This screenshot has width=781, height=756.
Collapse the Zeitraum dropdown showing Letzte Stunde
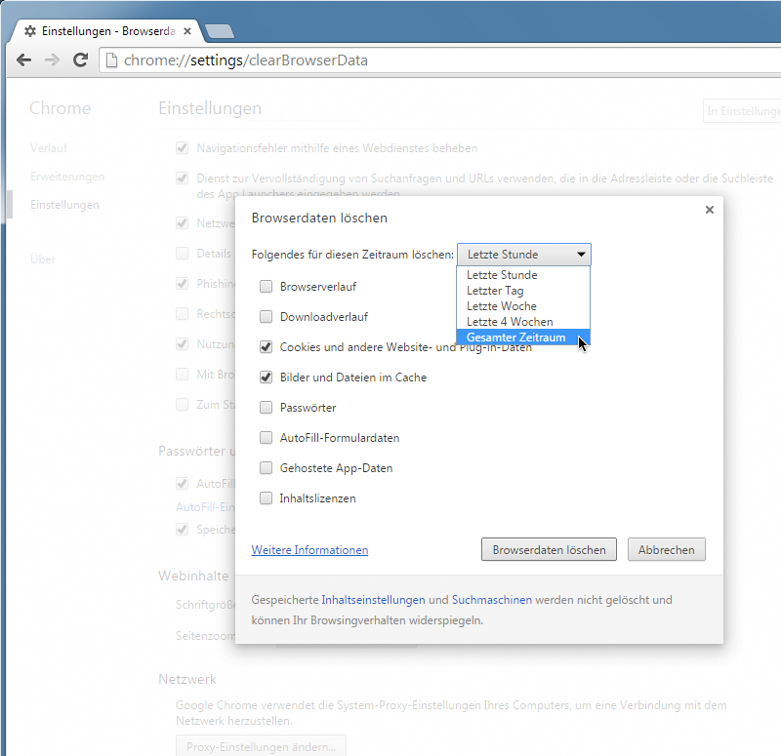coord(524,255)
